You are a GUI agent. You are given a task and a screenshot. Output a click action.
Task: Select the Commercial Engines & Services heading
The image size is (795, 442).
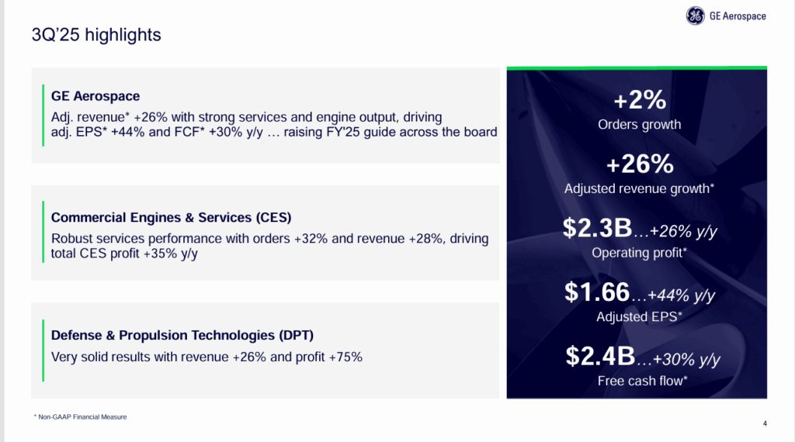click(171, 217)
